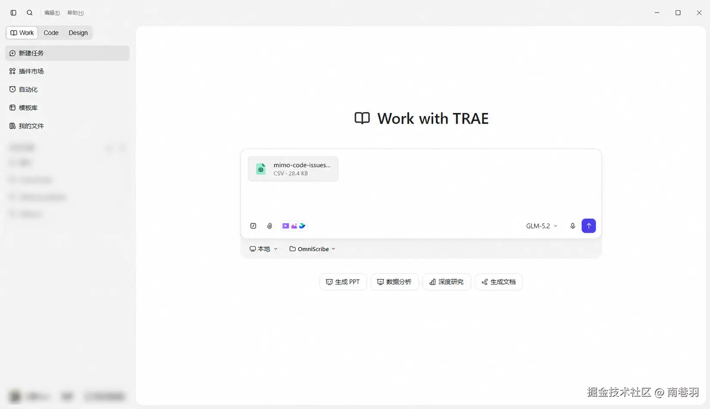Start a new task via 新建任务

pyautogui.click(x=67, y=53)
